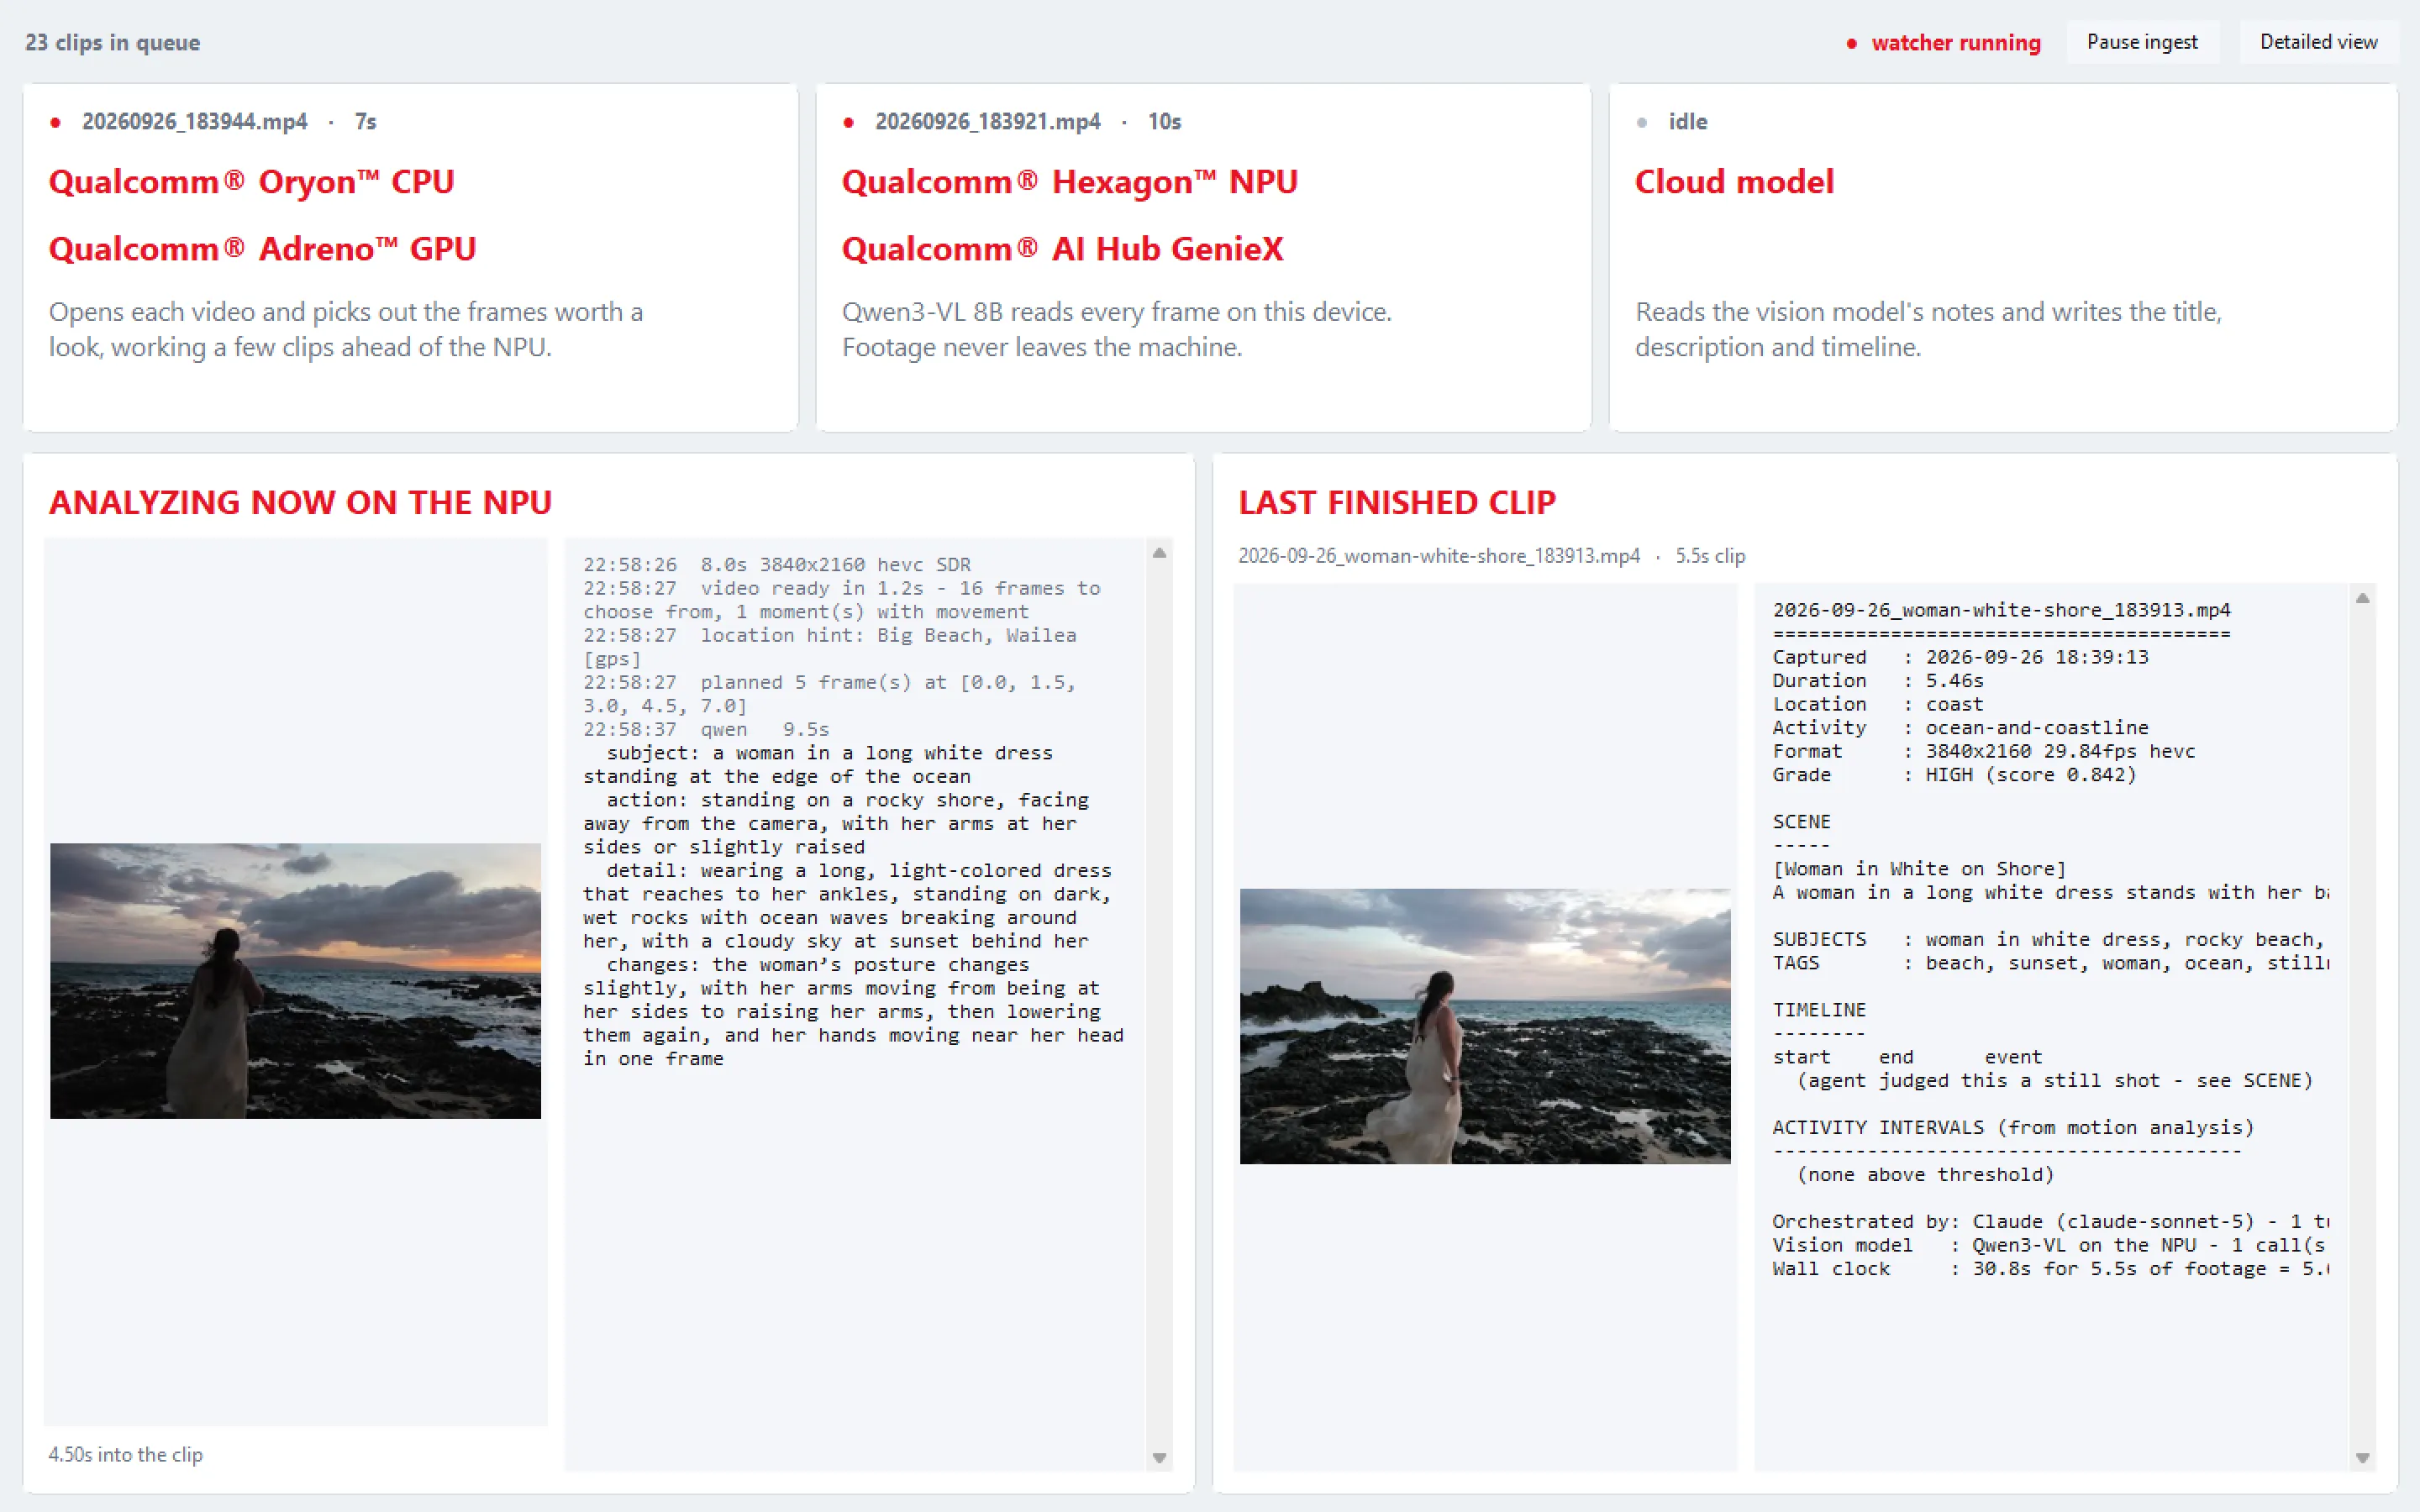Click the sunset frame being analyzed on NPU
The width and height of the screenshot is (2420, 1512).
pyautogui.click(x=295, y=980)
